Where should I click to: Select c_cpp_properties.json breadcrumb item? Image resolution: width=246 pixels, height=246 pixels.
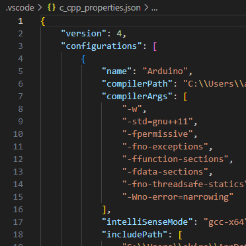100,8
